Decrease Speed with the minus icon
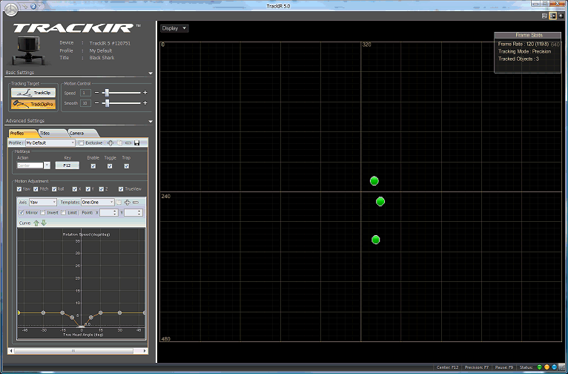Viewport: 568px width, 374px height. click(96, 93)
